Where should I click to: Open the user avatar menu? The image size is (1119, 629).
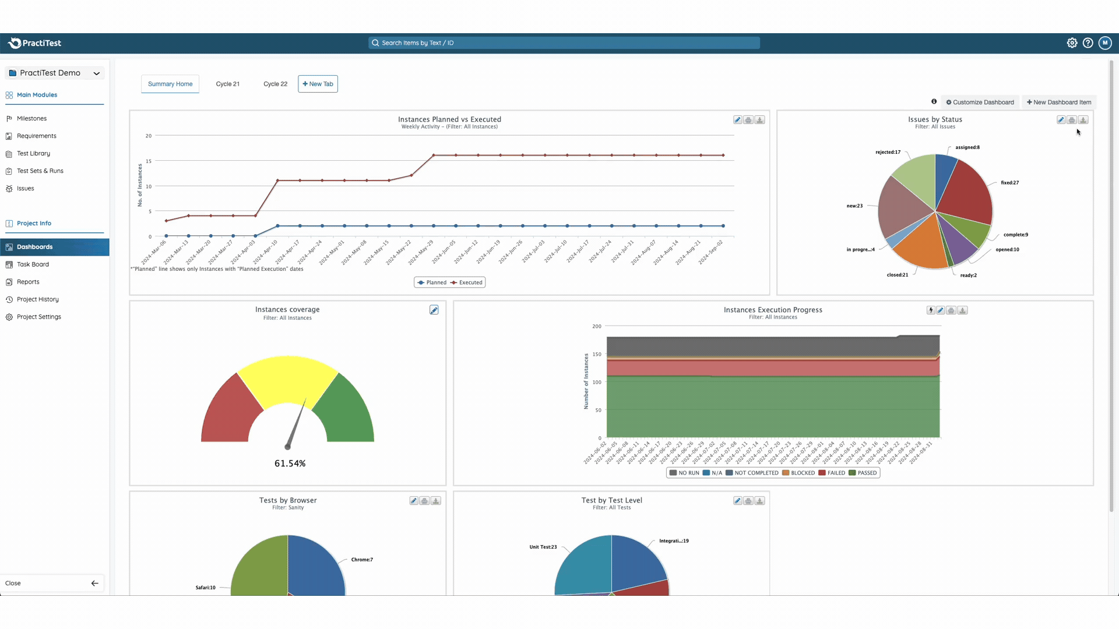[x=1104, y=43]
